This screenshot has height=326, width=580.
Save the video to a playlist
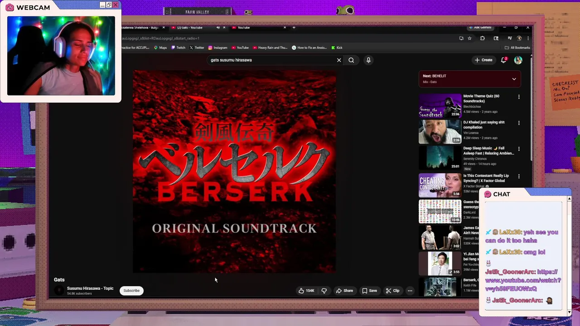click(x=369, y=291)
